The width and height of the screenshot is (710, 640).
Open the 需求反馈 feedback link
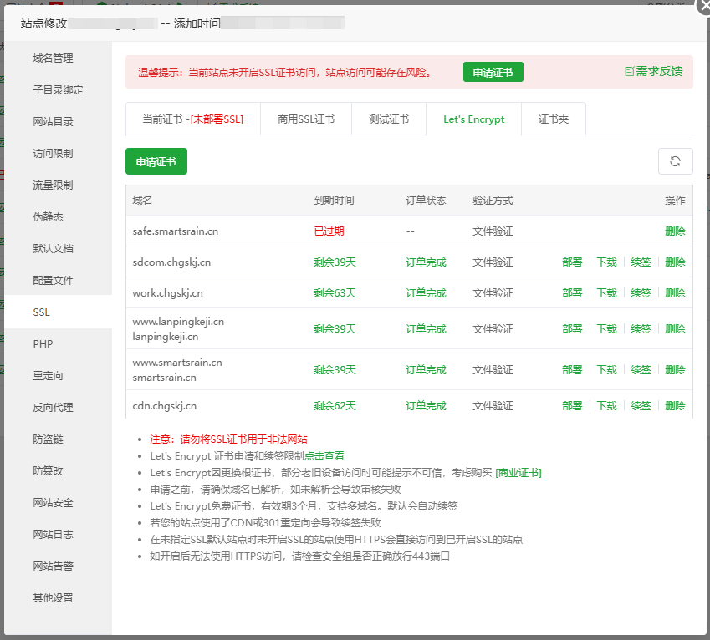click(x=653, y=72)
